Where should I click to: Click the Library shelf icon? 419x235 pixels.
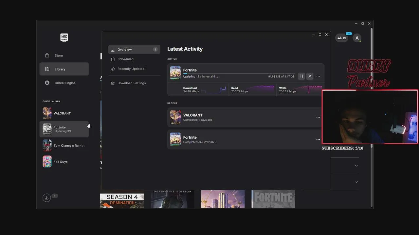click(x=47, y=69)
